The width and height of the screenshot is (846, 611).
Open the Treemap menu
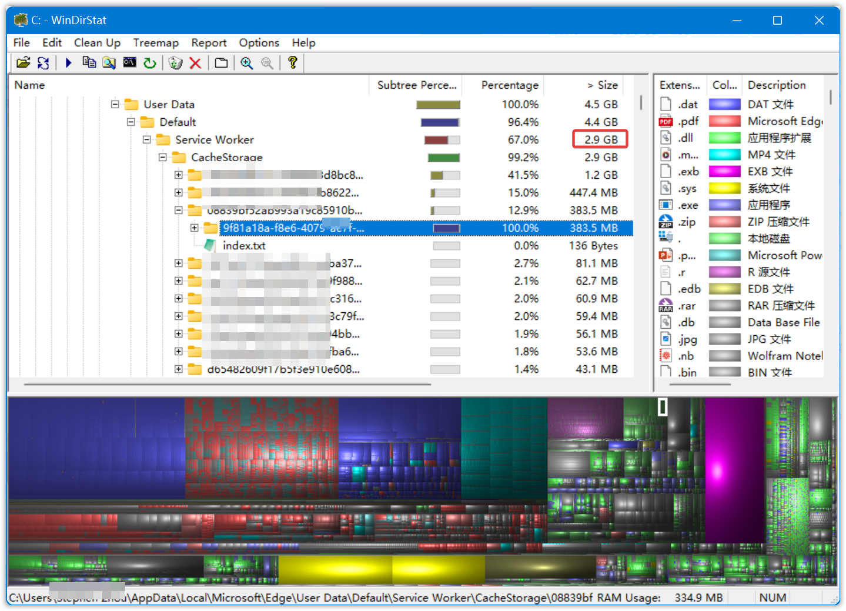[x=155, y=42]
